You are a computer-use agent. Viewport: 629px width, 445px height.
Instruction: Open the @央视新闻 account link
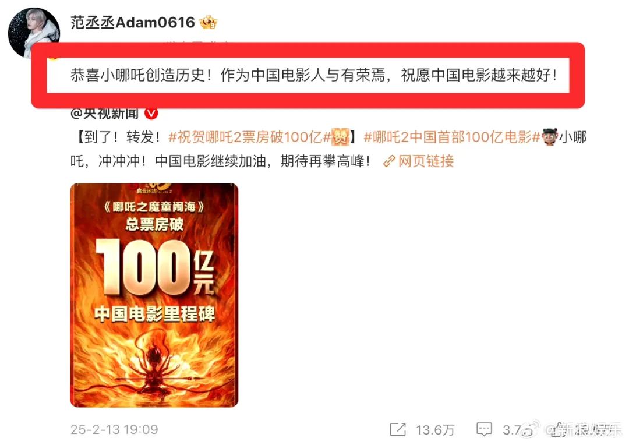point(105,114)
